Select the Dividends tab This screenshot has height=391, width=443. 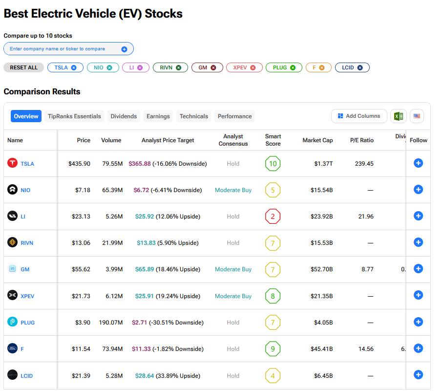(x=124, y=116)
